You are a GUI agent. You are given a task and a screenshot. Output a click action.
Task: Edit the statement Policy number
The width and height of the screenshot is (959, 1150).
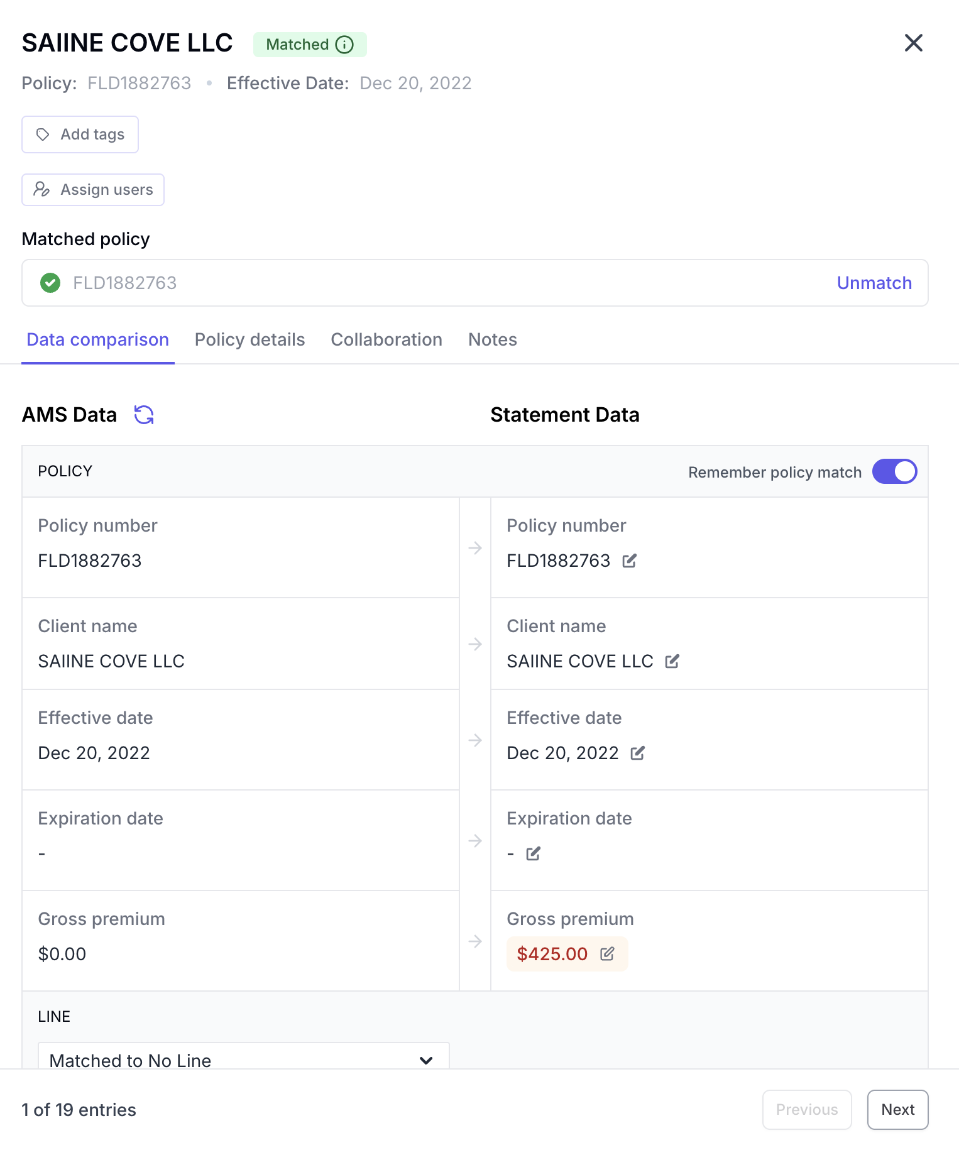(630, 561)
